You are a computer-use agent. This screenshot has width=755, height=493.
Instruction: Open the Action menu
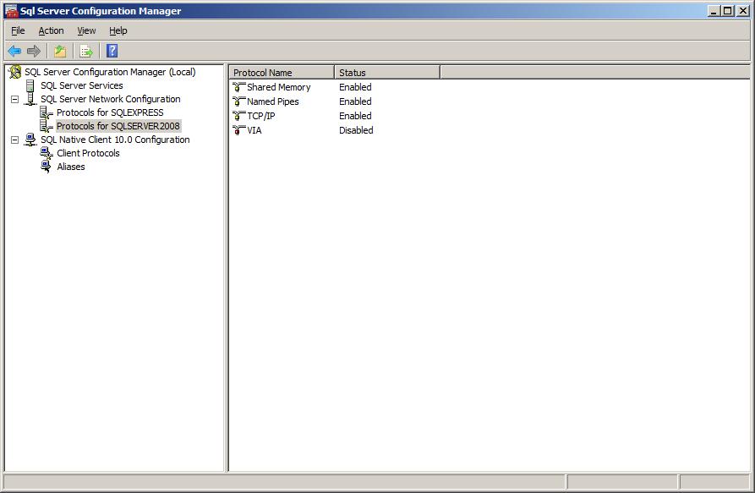tap(51, 30)
